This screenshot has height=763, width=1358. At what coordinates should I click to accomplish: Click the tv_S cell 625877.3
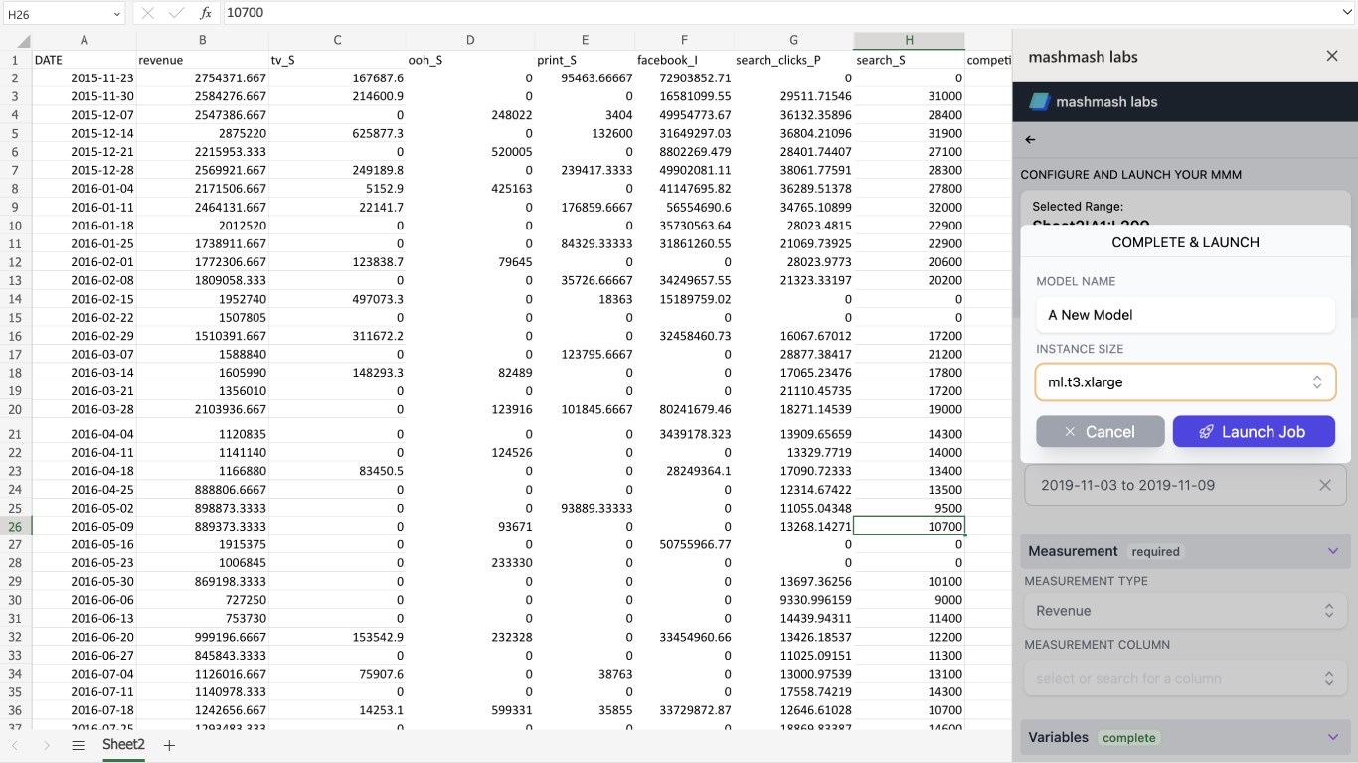337,133
